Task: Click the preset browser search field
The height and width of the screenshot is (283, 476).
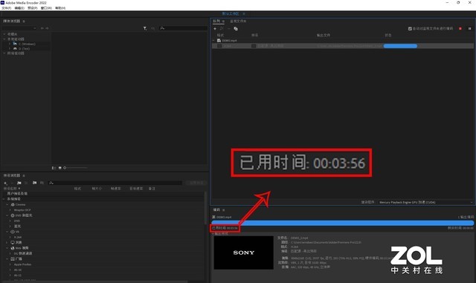Action: pyautogui.click(x=115, y=183)
